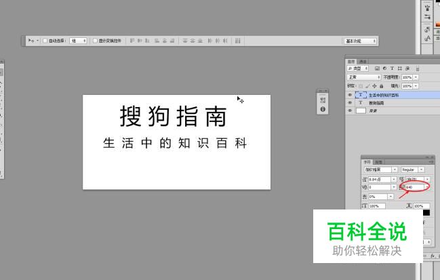Click the black text color swatch
440x280 pixels.
point(426,213)
